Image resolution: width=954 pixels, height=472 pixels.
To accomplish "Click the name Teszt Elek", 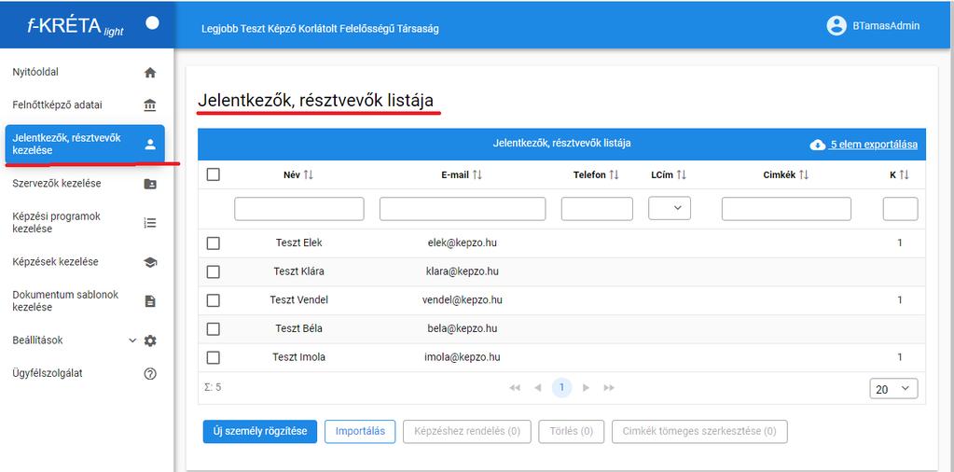I will 298,243.
